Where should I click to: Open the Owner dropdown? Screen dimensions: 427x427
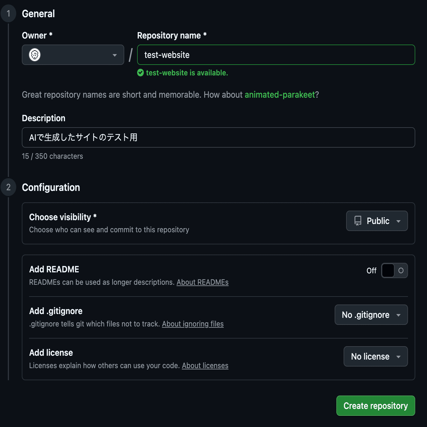tap(73, 55)
